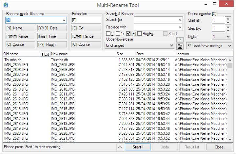Sort by Ext column header
Image resolution: width=236 pixels, height=154 pixels.
click(x=45, y=54)
